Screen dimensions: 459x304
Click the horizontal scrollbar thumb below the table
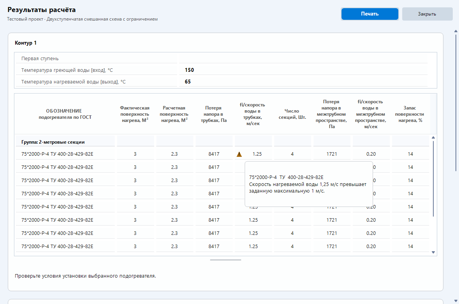tap(225, 260)
